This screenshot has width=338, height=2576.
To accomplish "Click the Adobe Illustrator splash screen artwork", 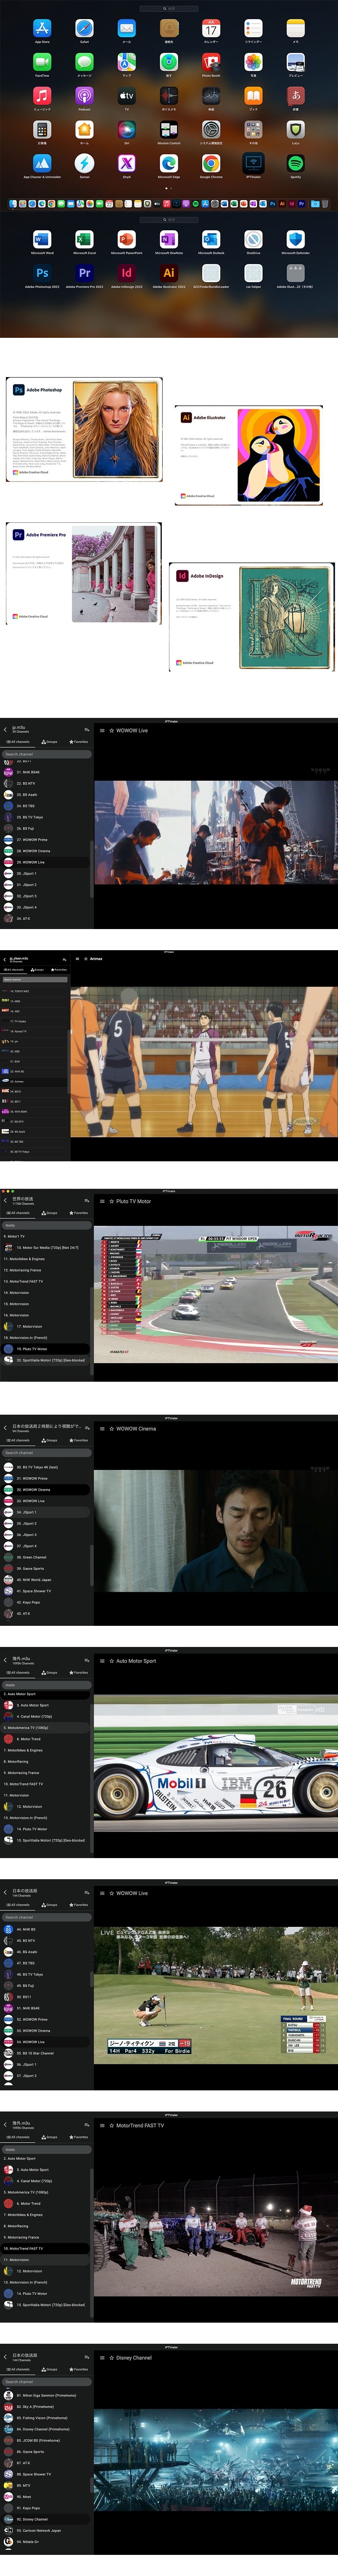I will 278,455.
